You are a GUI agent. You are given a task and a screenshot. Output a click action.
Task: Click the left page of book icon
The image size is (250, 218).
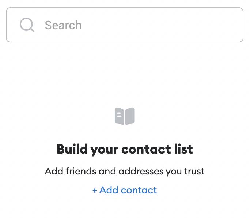[x=119, y=116]
